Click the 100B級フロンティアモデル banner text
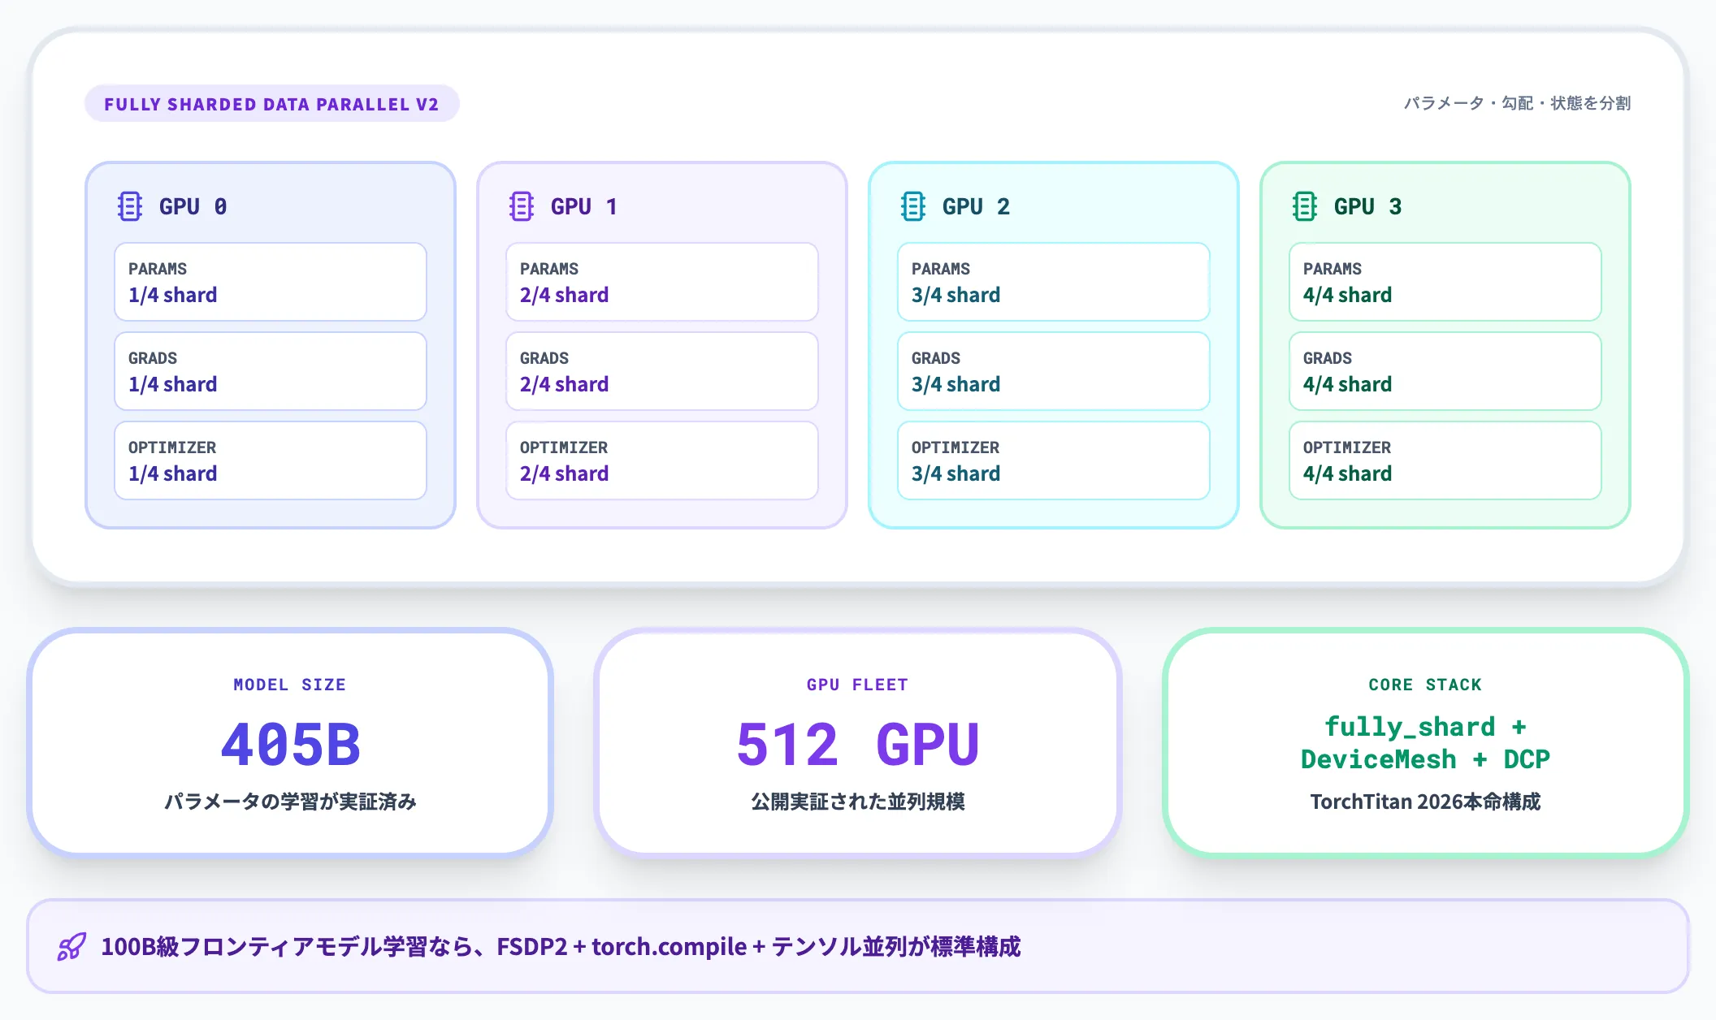 coord(561,946)
